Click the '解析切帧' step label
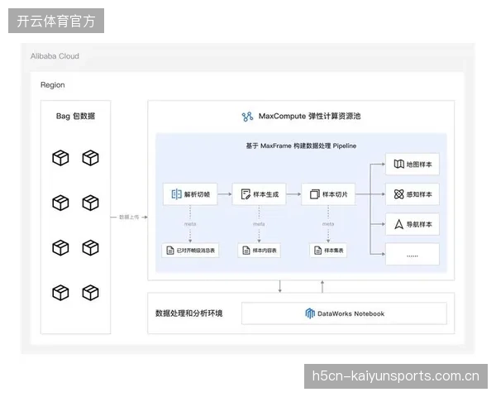The height and width of the screenshot is (397, 496). [x=197, y=194]
